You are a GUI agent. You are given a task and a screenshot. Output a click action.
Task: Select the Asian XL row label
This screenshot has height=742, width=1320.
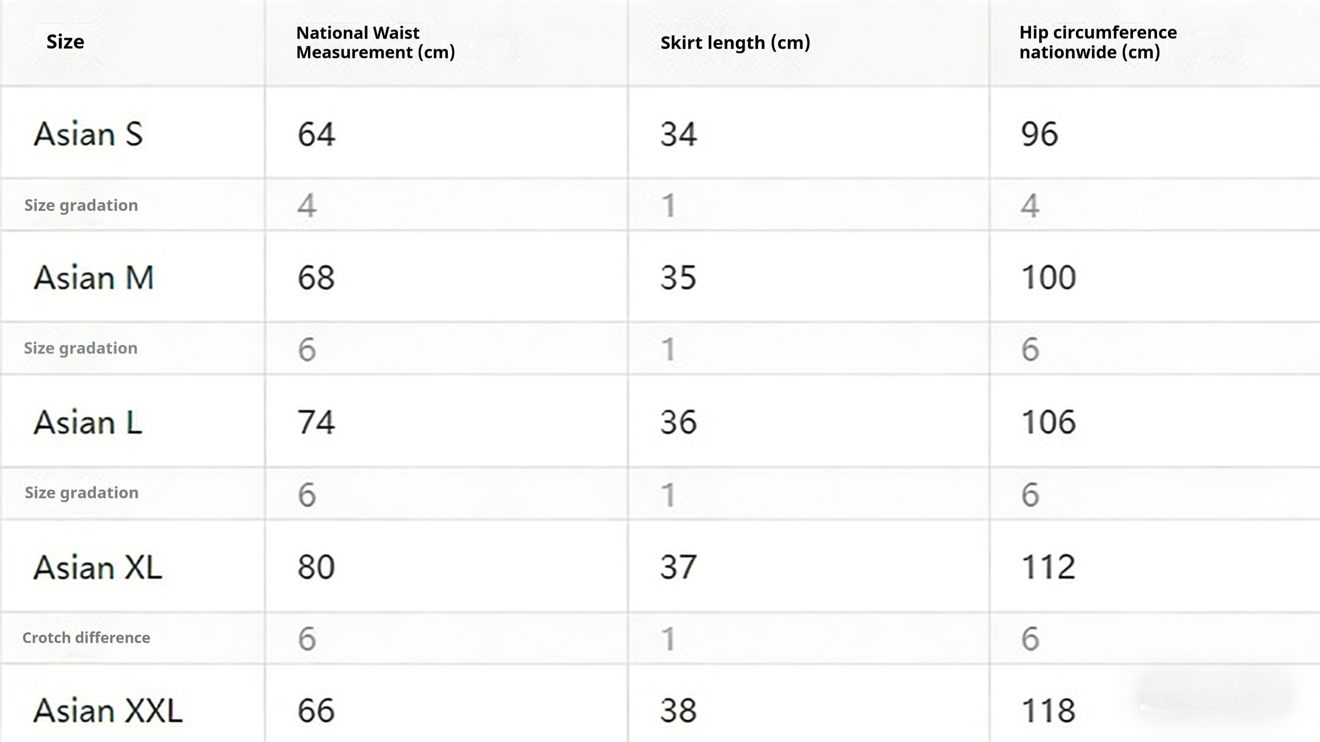pos(98,568)
